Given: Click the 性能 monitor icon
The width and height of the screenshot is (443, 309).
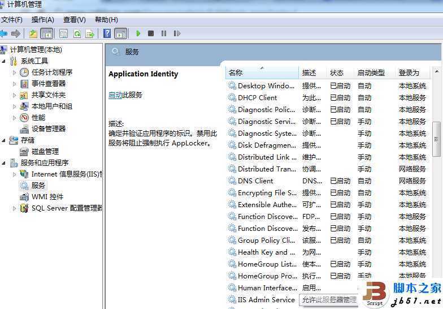Looking at the screenshot, I should (x=24, y=118).
